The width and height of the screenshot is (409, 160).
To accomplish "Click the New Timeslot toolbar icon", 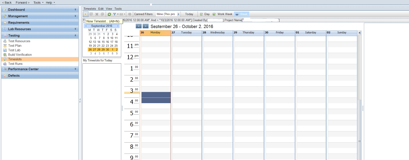I will (x=85, y=14).
